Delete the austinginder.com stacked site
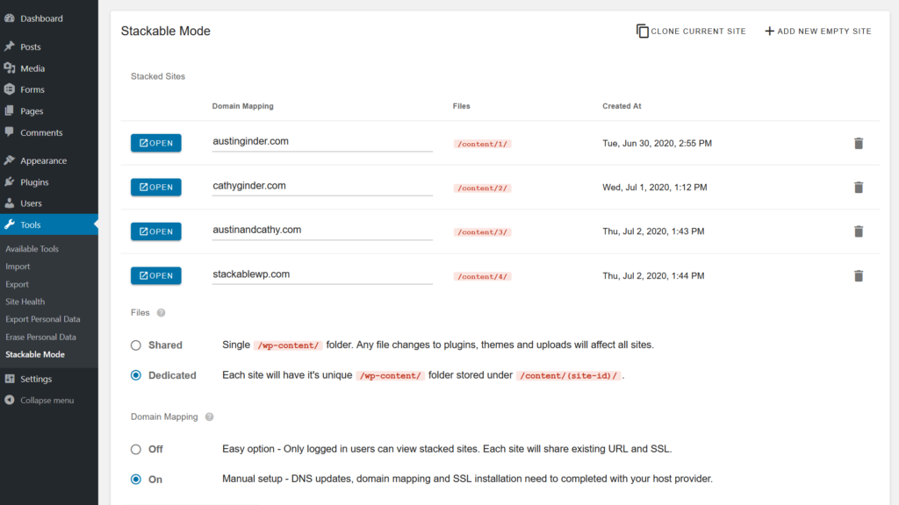The height and width of the screenshot is (505, 899). 859,143
